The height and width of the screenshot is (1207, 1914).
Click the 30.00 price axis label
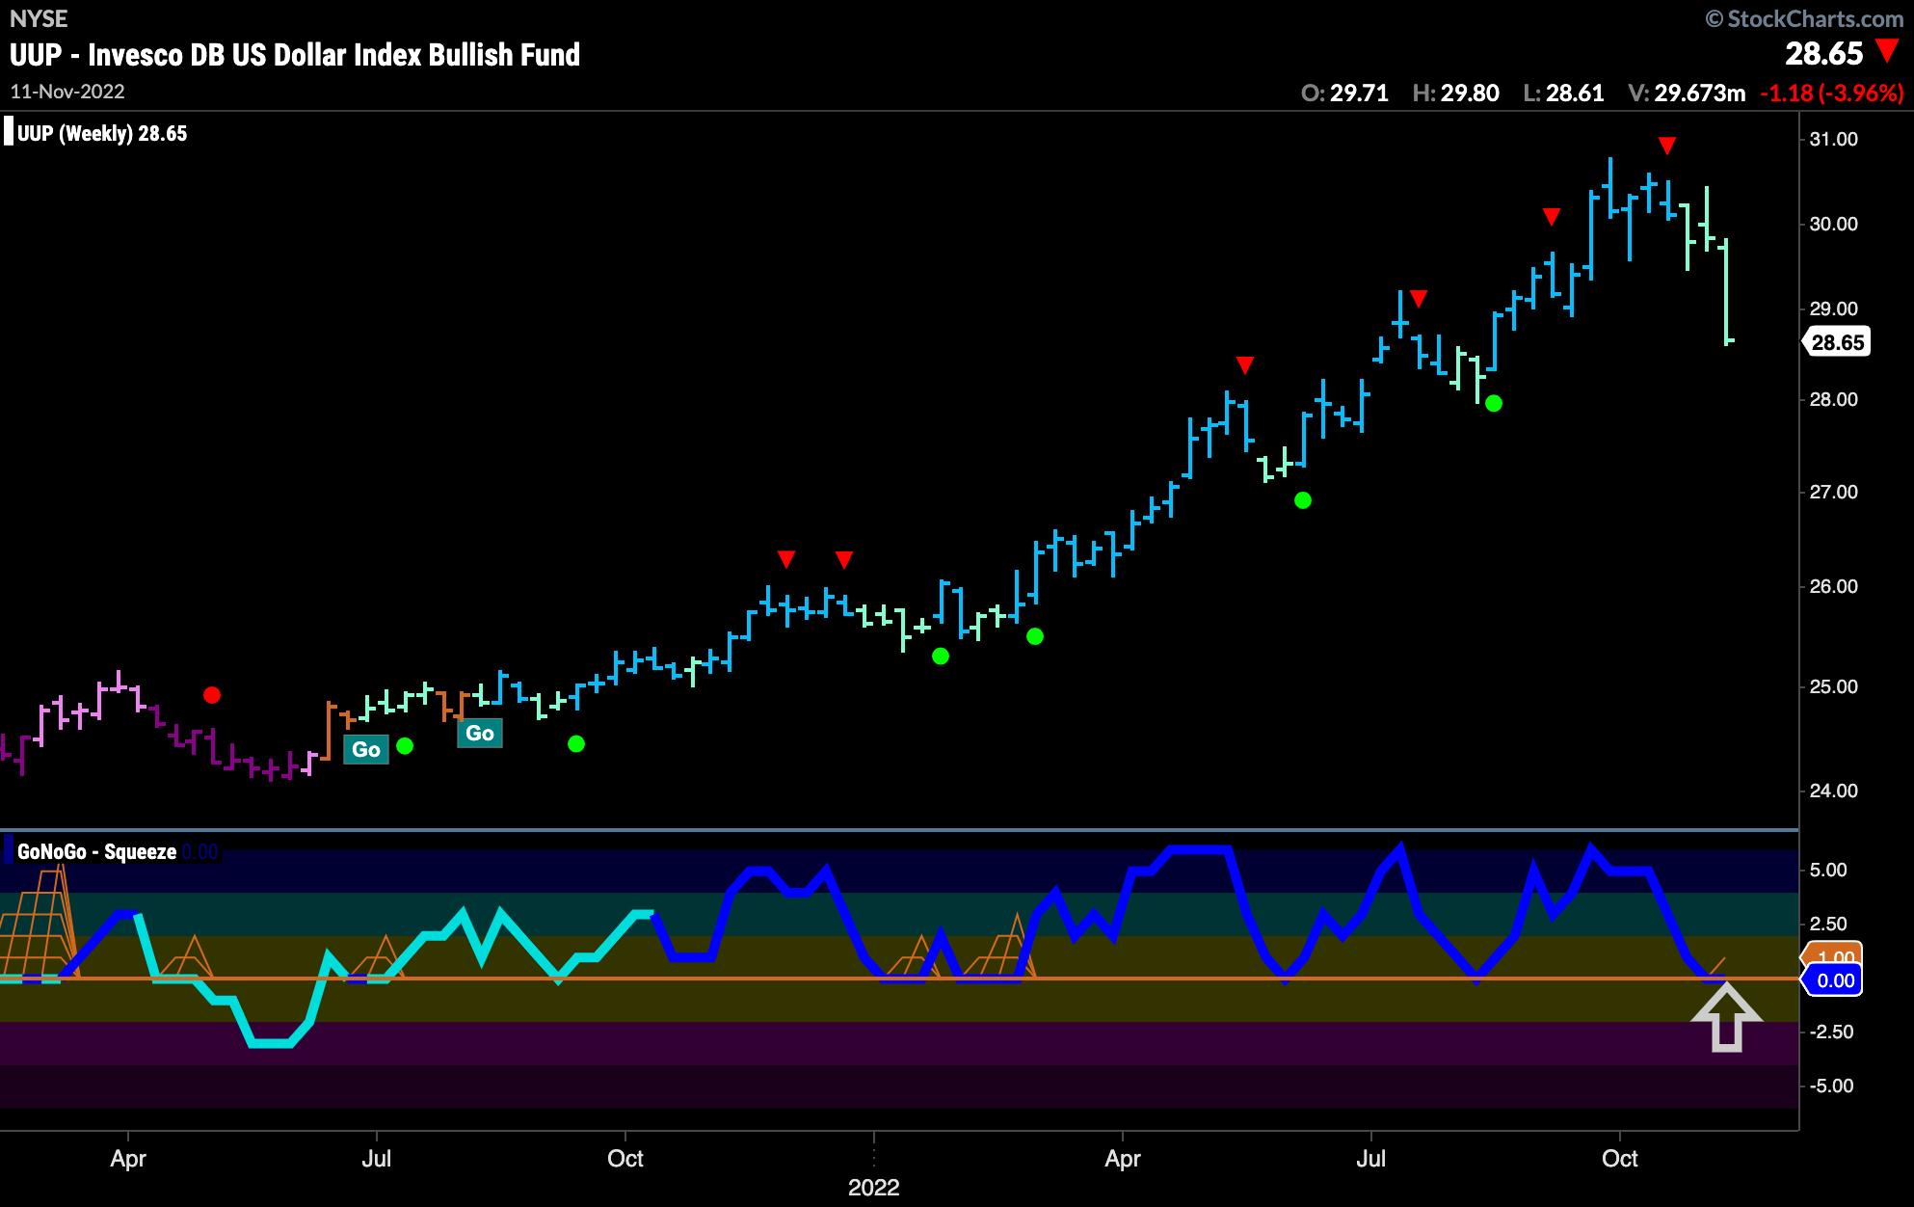click(1833, 224)
